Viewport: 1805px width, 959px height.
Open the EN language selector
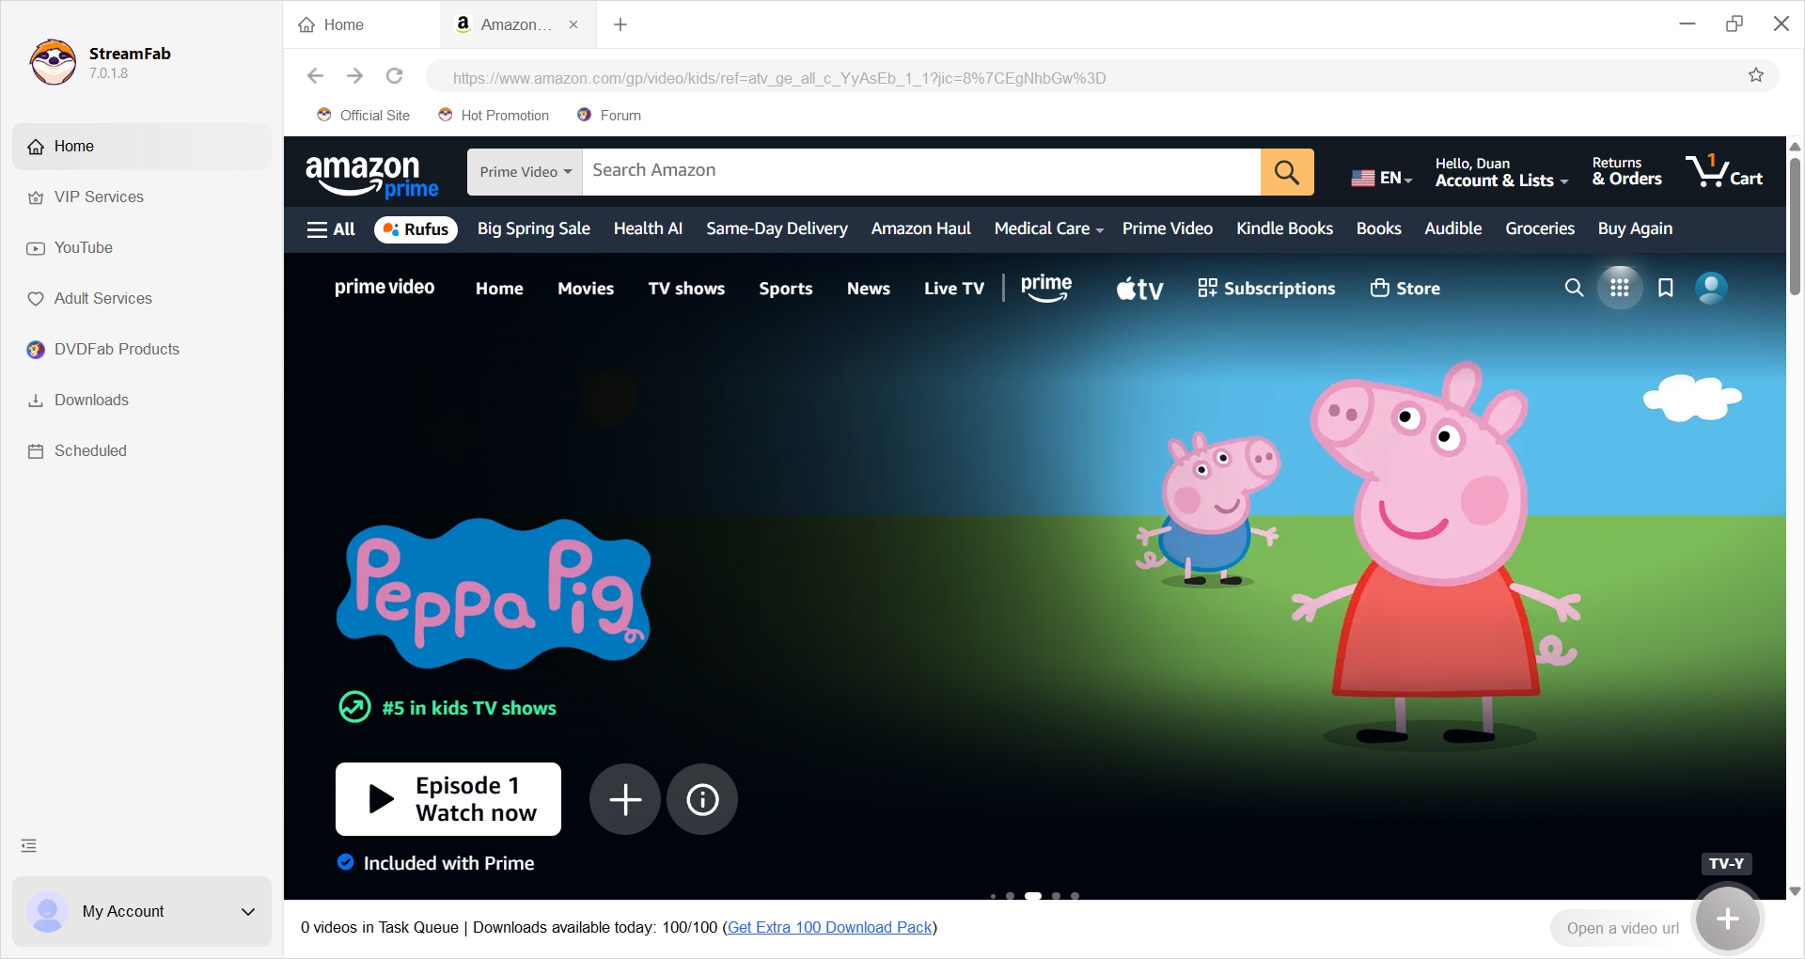pyautogui.click(x=1380, y=178)
